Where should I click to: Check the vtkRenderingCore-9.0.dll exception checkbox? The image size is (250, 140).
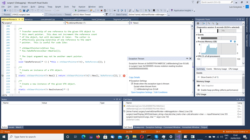135,89
